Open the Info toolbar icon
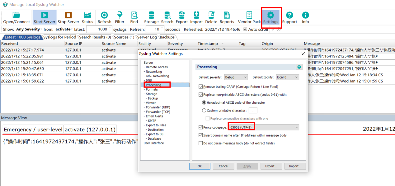 click(305, 18)
